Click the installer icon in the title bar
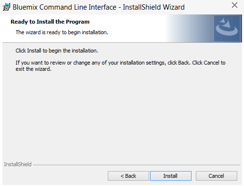Viewport: 244px width, 186px height. pos(6,7)
